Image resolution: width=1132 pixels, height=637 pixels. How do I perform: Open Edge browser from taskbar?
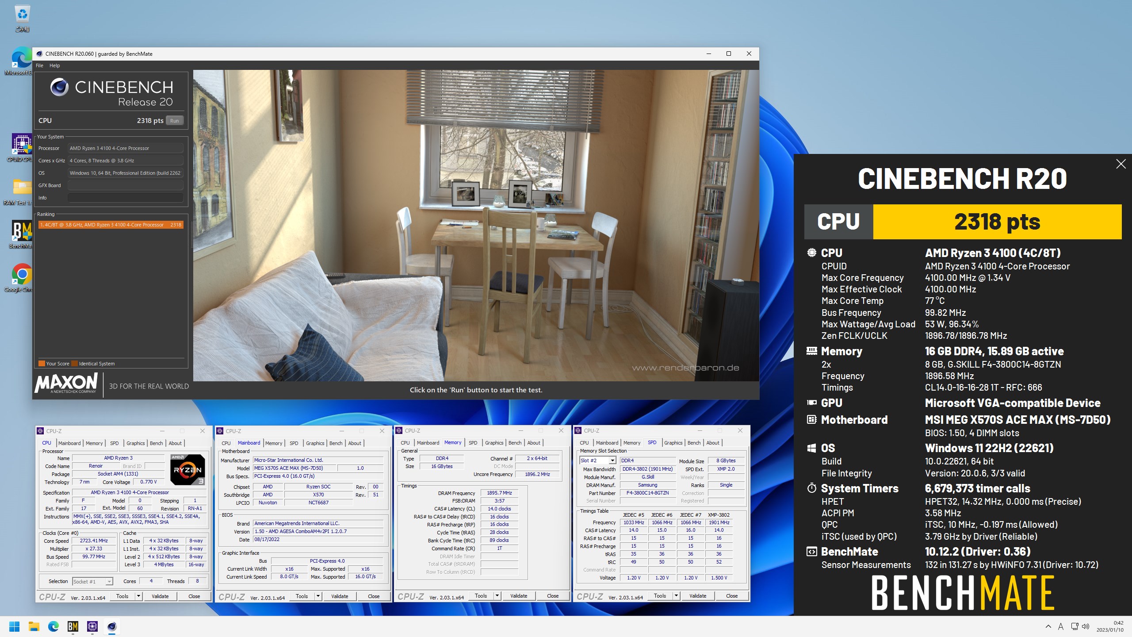point(54,626)
